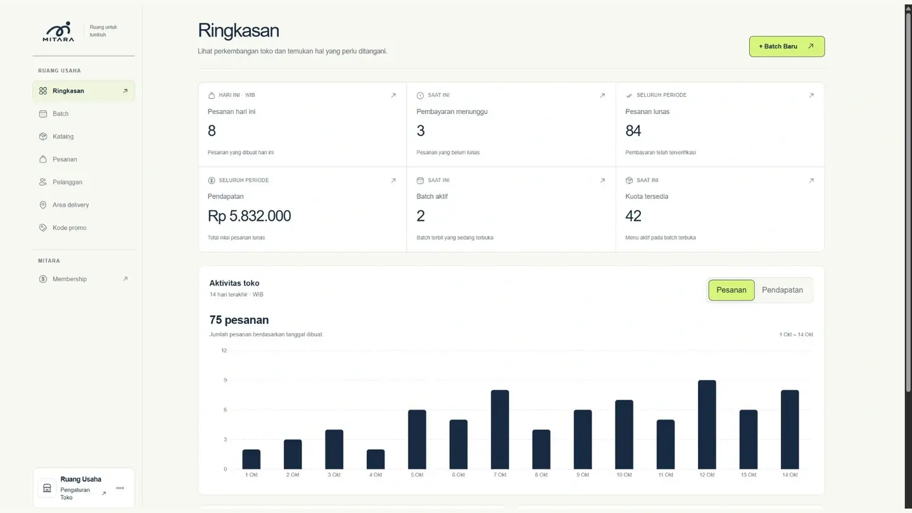Click the store icon in Ruang Usaha card
Image resolution: width=912 pixels, height=513 pixels.
click(47, 488)
